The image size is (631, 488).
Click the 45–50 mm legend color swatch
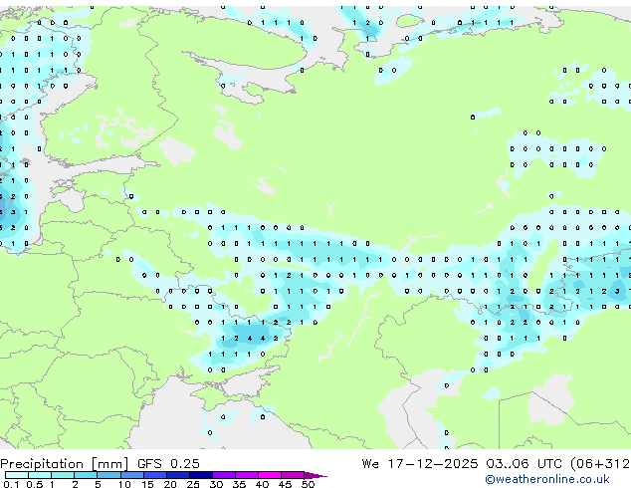[293, 475]
